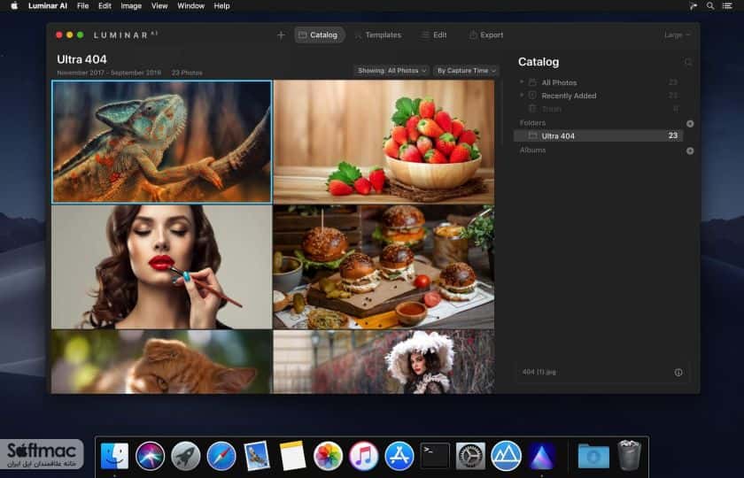This screenshot has width=744, height=478.
Task: Open Terminal from the Dock
Action: [435, 456]
